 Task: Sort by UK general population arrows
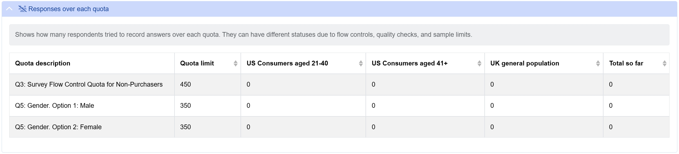tap(598, 63)
